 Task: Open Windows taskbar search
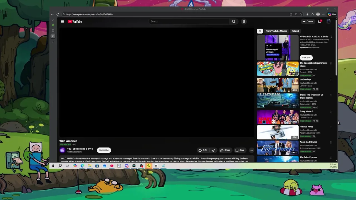click(x=60, y=166)
